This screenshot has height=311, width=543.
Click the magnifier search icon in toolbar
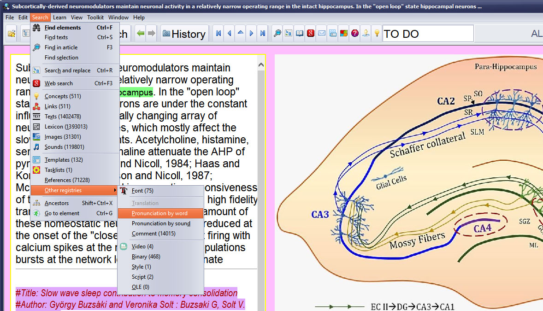tap(277, 34)
